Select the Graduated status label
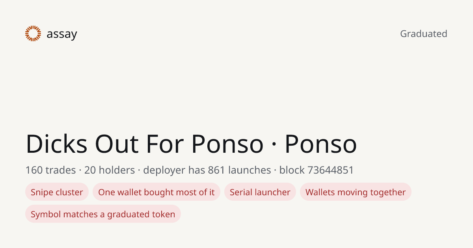This screenshot has width=473, height=248. click(x=424, y=34)
